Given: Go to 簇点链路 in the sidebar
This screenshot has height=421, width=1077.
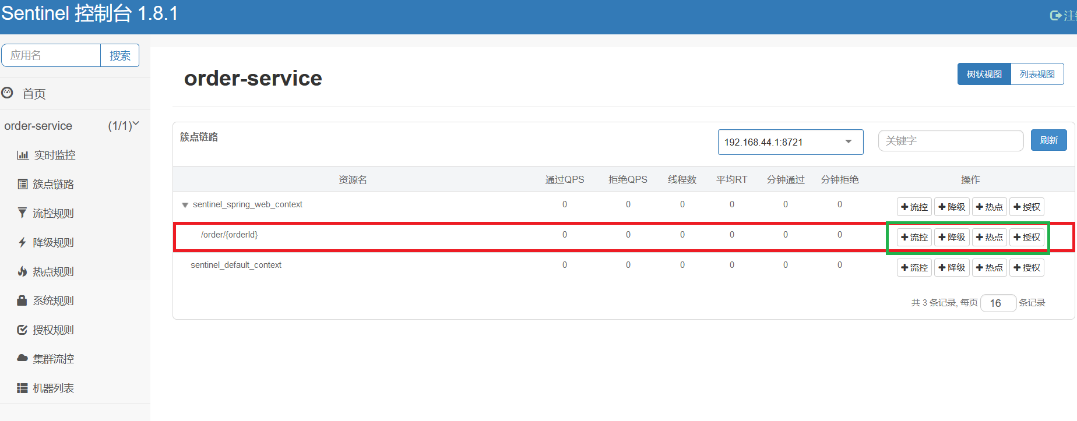Looking at the screenshot, I should pos(54,184).
